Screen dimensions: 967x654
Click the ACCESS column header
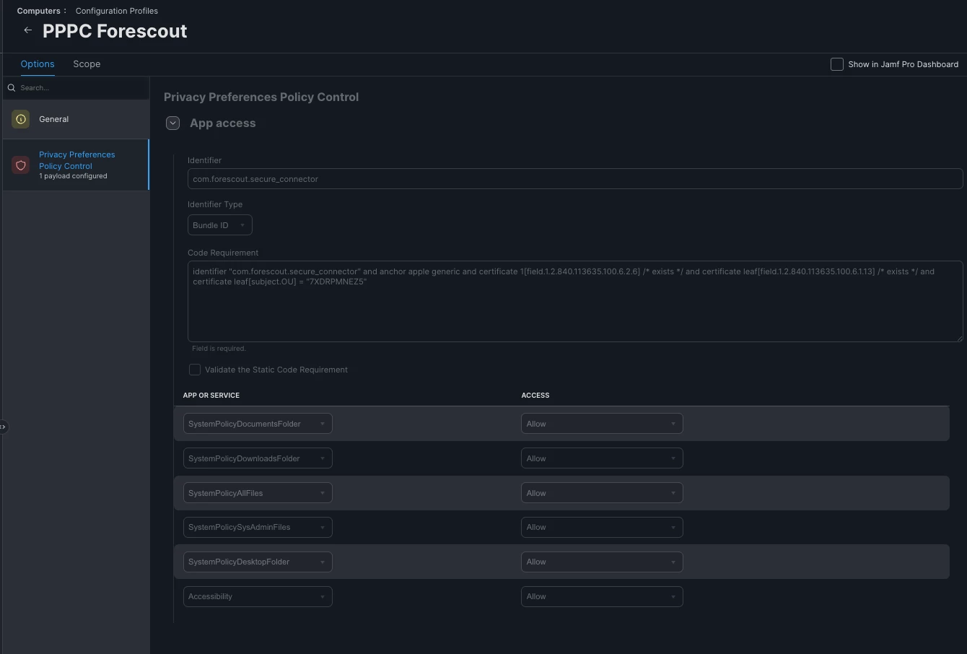coord(535,396)
